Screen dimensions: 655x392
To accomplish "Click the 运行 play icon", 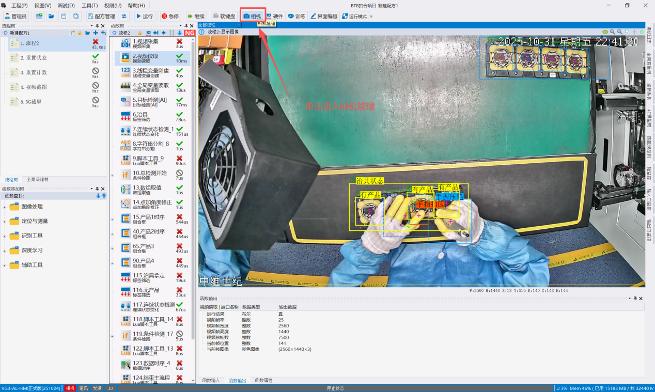I will click(144, 16).
